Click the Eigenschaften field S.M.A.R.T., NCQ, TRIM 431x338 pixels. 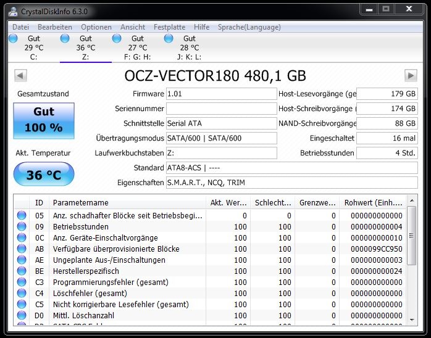(292, 183)
